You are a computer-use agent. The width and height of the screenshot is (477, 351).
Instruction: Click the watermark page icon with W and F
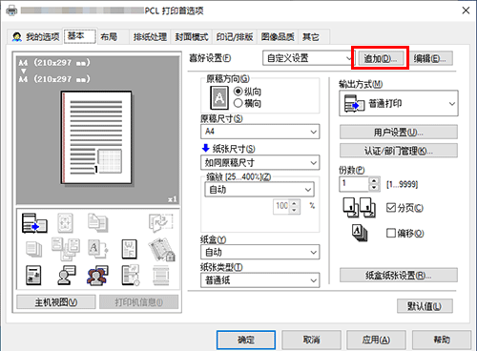130,249
